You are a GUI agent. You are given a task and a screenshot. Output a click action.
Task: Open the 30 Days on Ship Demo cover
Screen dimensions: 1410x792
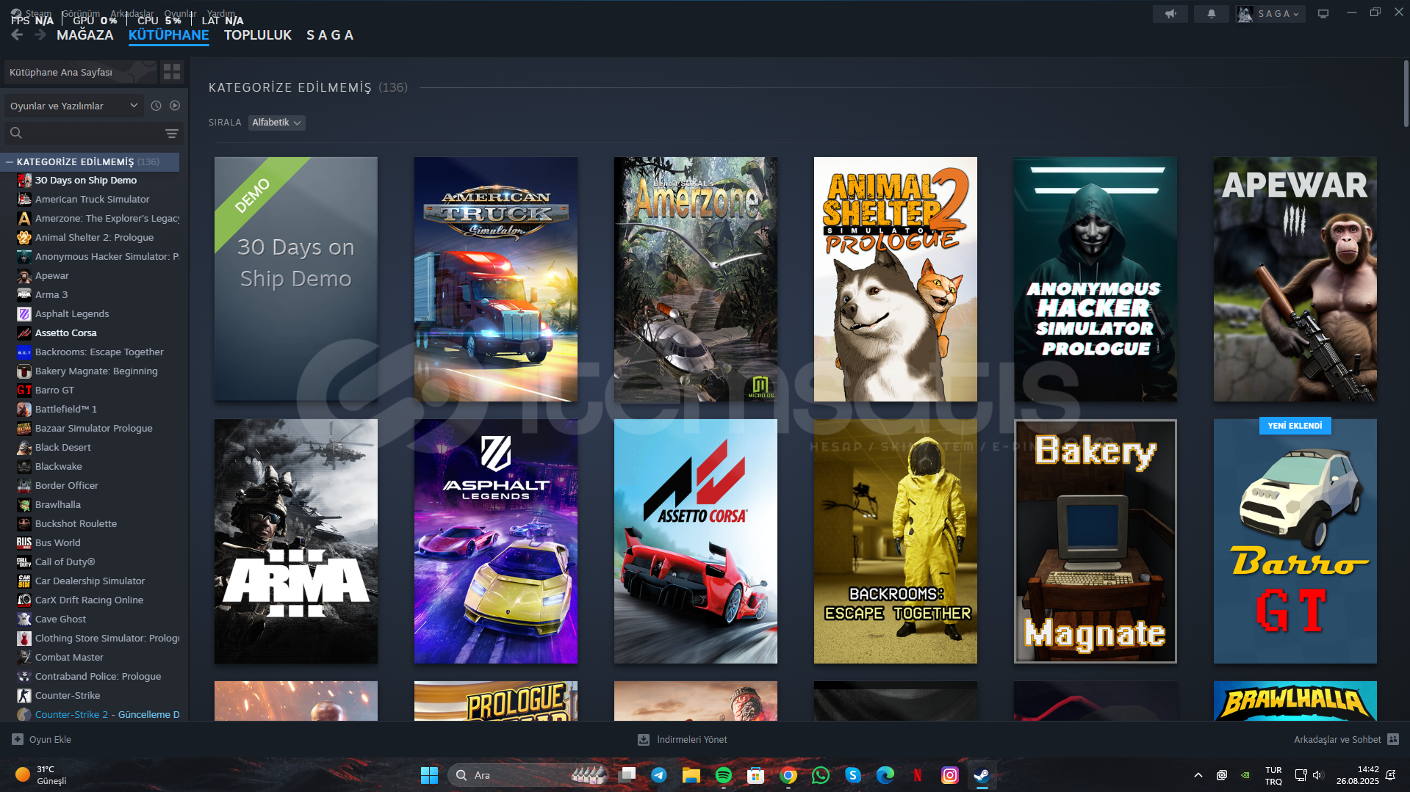(x=296, y=279)
